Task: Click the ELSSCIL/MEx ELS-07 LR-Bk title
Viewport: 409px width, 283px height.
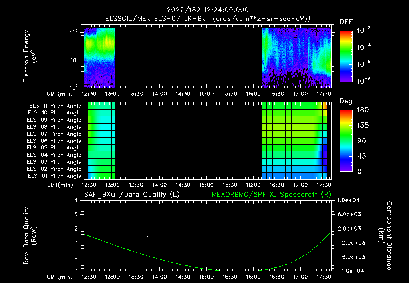Action: [x=155, y=19]
